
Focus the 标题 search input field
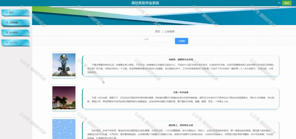tap(158, 39)
